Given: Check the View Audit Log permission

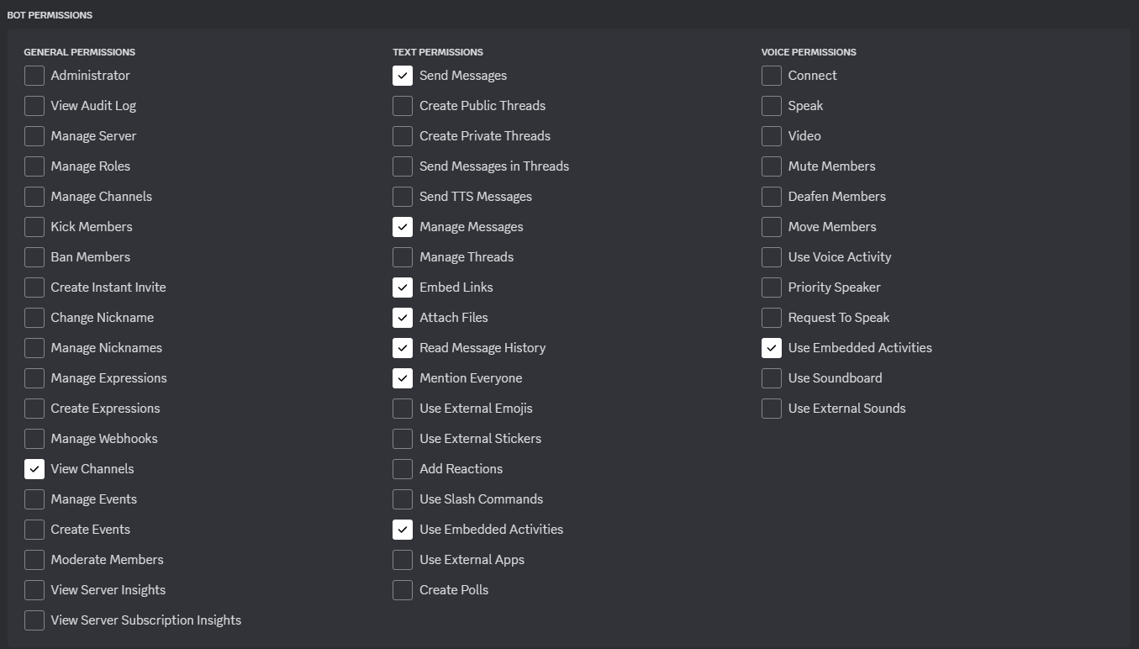Looking at the screenshot, I should 34,105.
